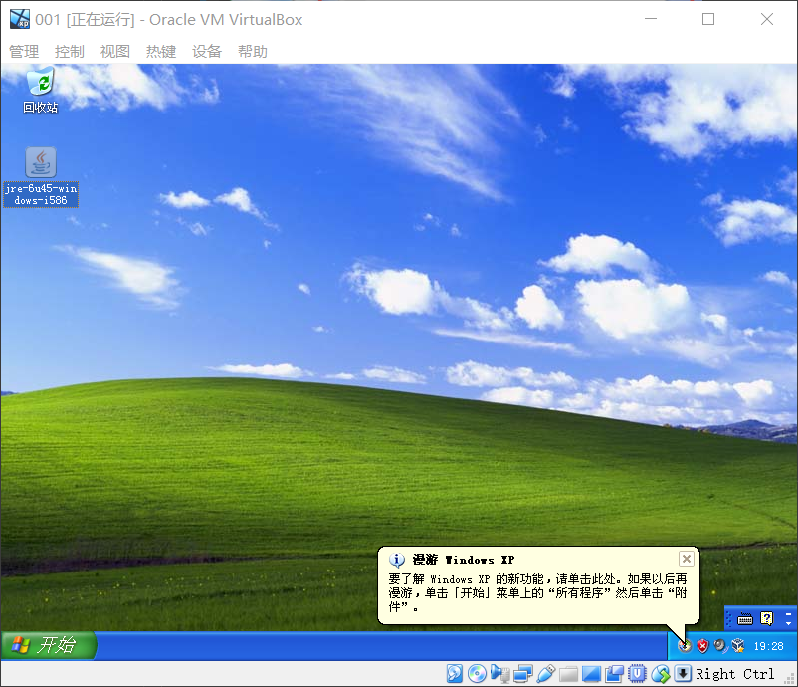Click the red security shield tray icon

pos(702,646)
